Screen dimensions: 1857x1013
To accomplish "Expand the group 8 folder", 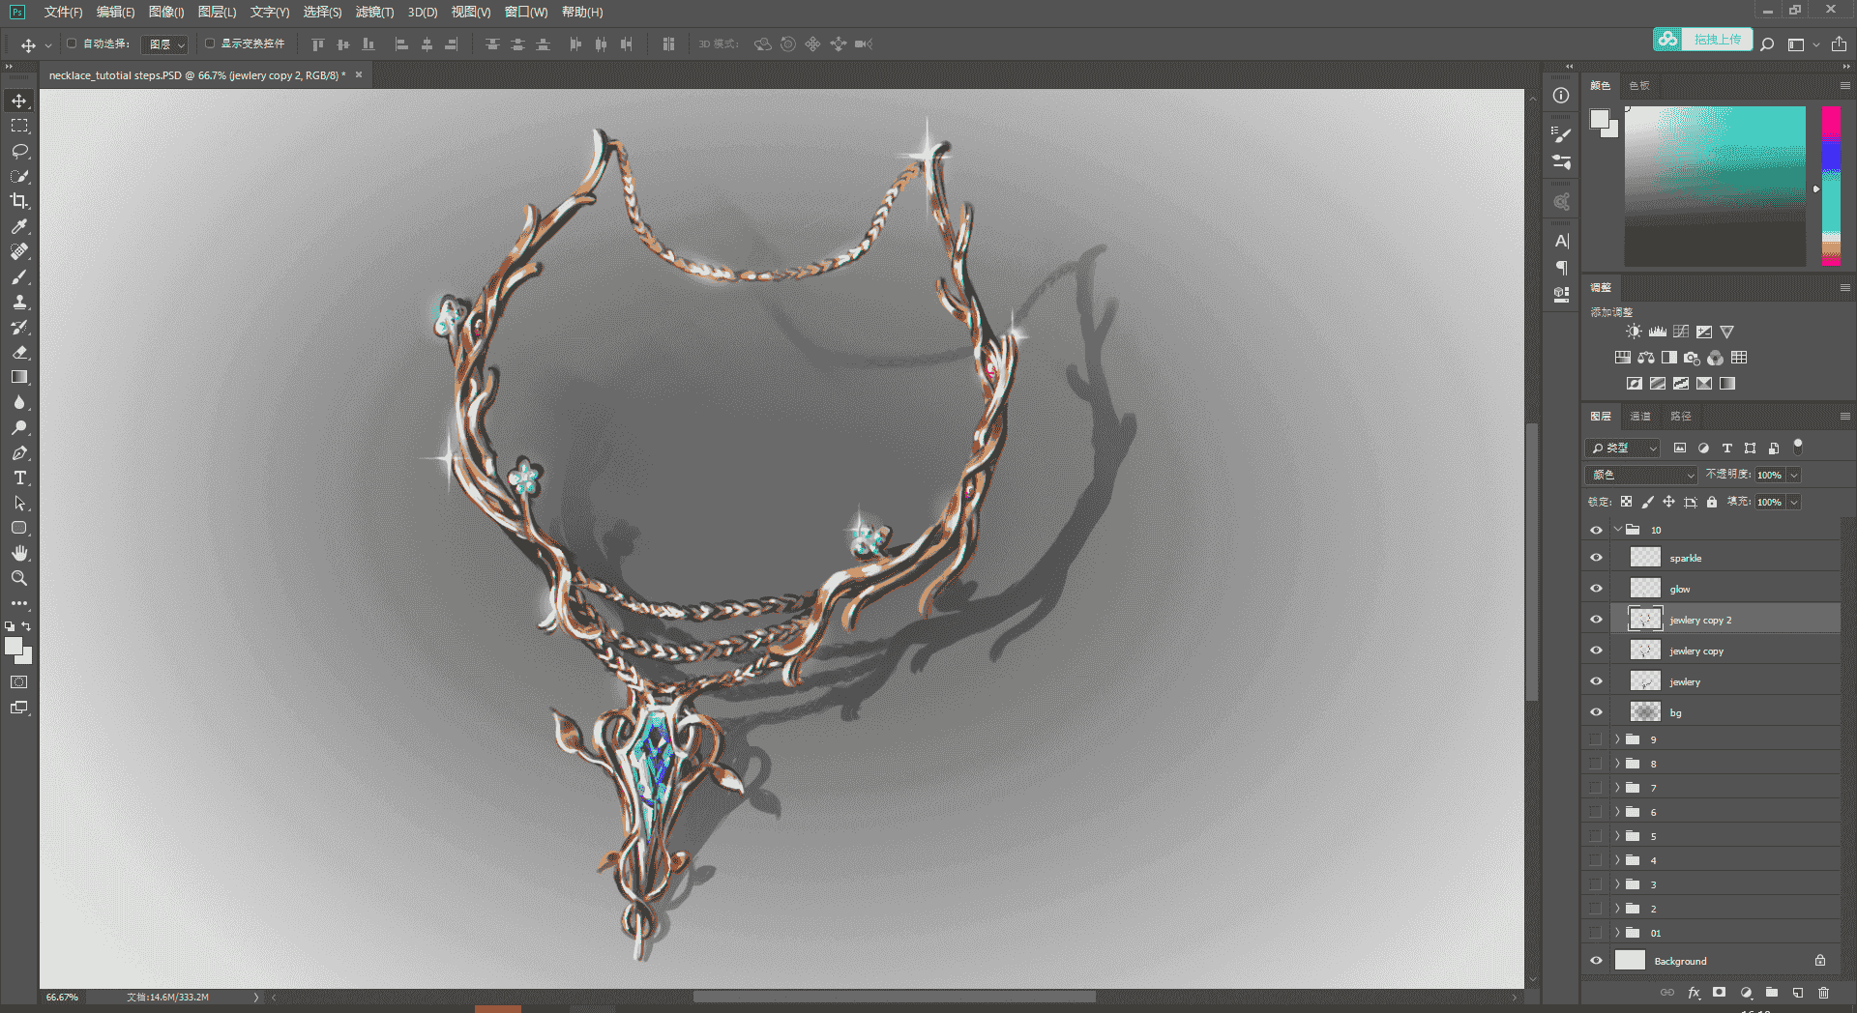I will tap(1617, 764).
